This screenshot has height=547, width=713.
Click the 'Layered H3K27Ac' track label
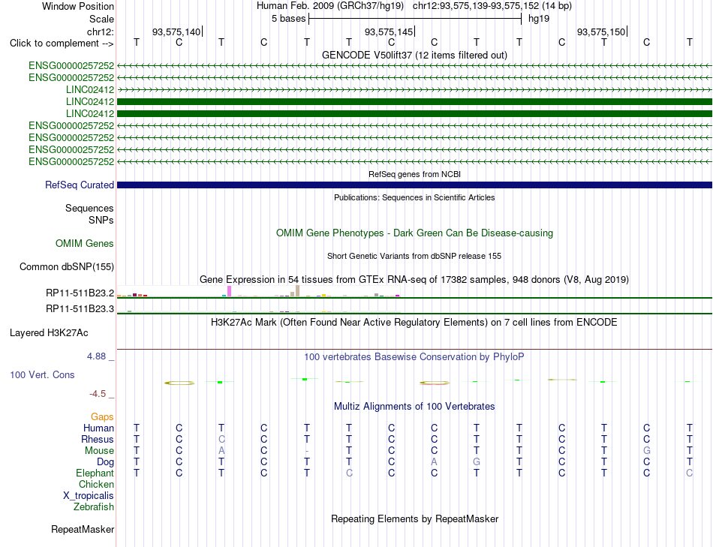pos(49,333)
